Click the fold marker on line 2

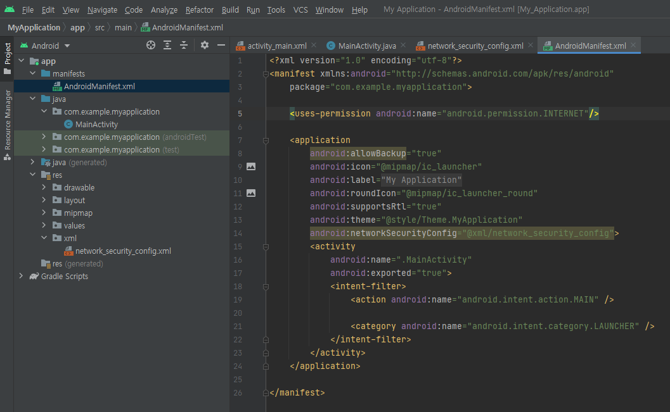pyautogui.click(x=266, y=74)
